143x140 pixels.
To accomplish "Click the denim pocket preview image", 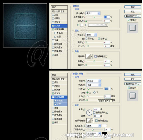I will 25,25.
